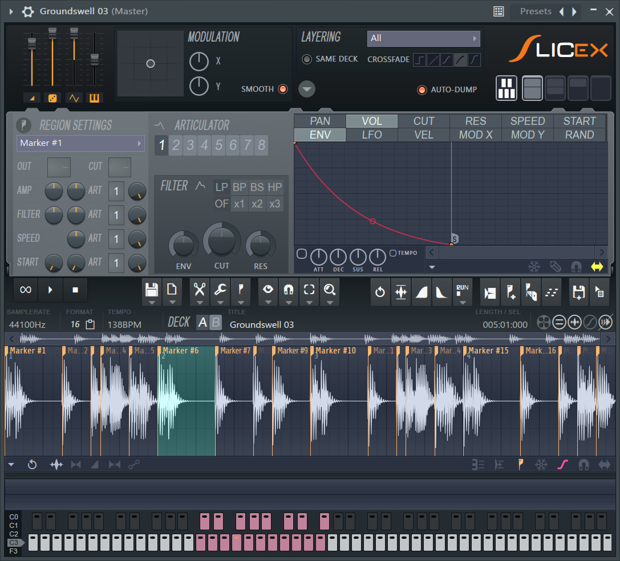620x561 pixels.
Task: Click the save file floppy icon
Action: coord(152,289)
